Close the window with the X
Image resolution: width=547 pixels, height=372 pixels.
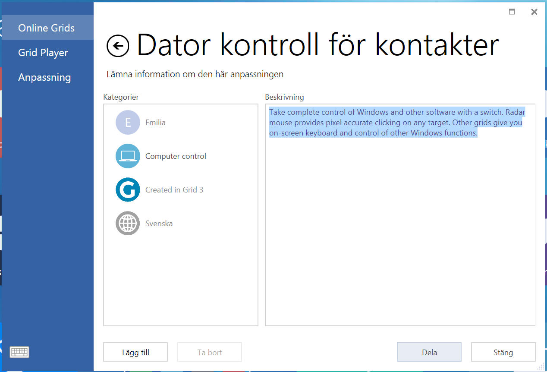534,12
